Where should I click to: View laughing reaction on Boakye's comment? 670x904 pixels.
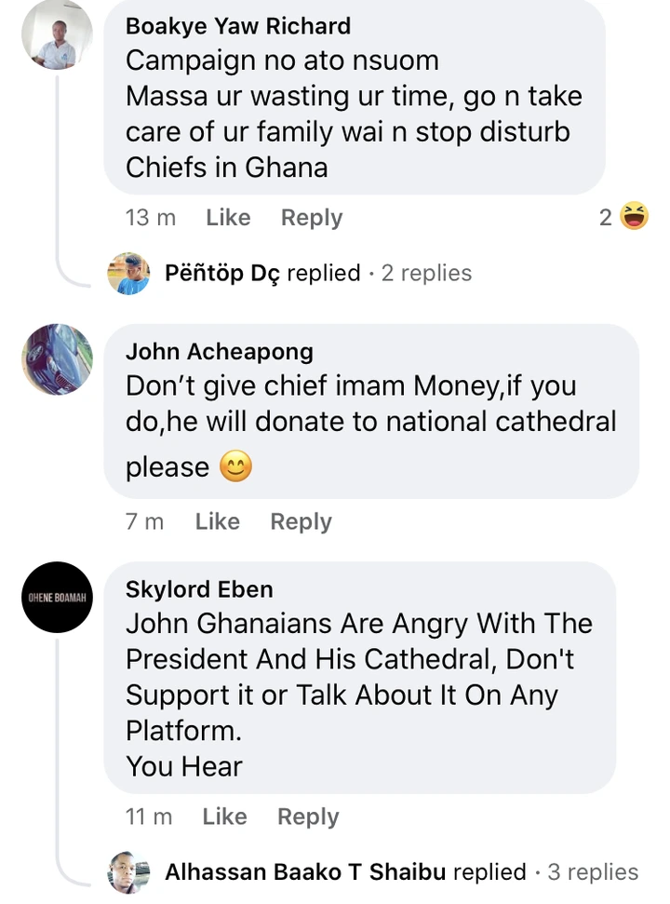635,218
